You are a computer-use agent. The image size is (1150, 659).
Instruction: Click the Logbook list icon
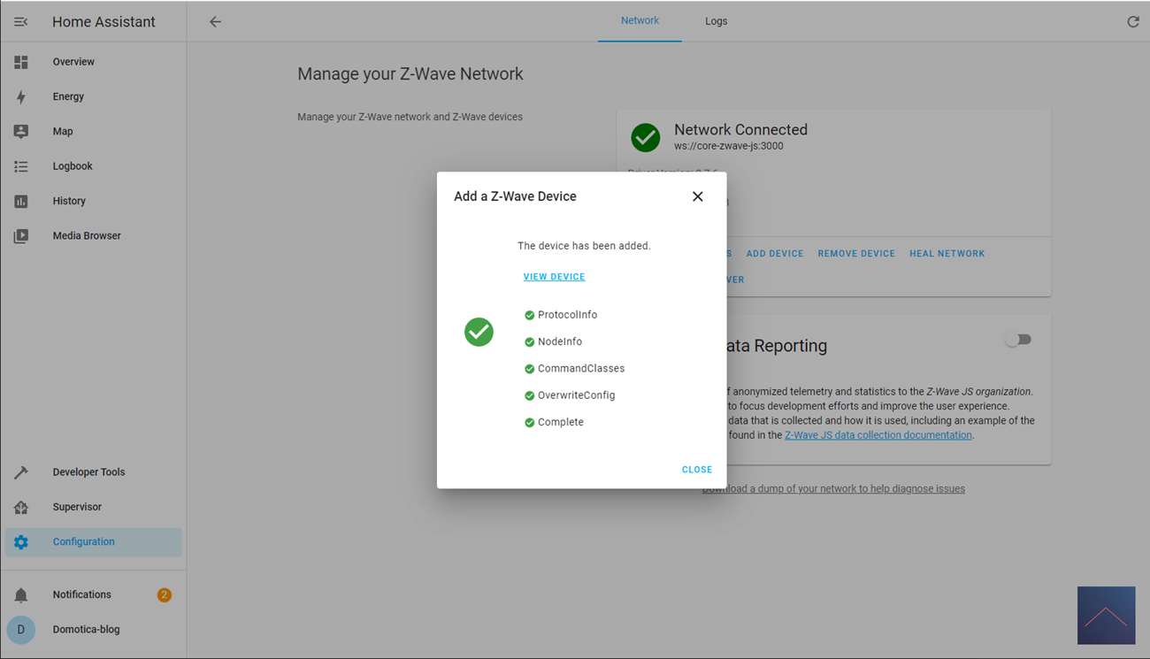pos(21,166)
